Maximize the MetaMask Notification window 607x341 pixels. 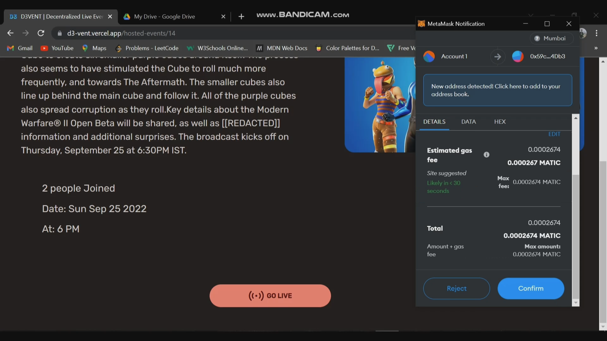click(547, 24)
